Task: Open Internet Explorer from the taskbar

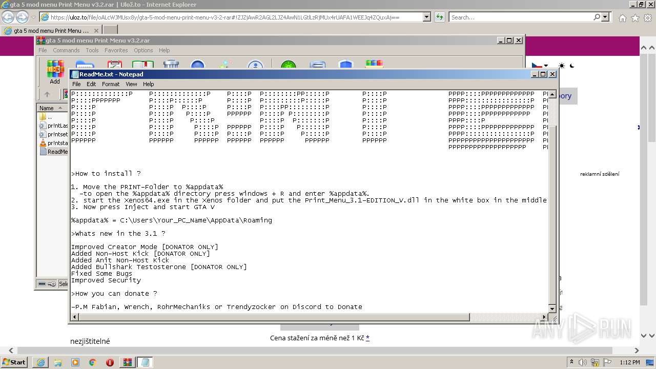Action: coord(40,362)
